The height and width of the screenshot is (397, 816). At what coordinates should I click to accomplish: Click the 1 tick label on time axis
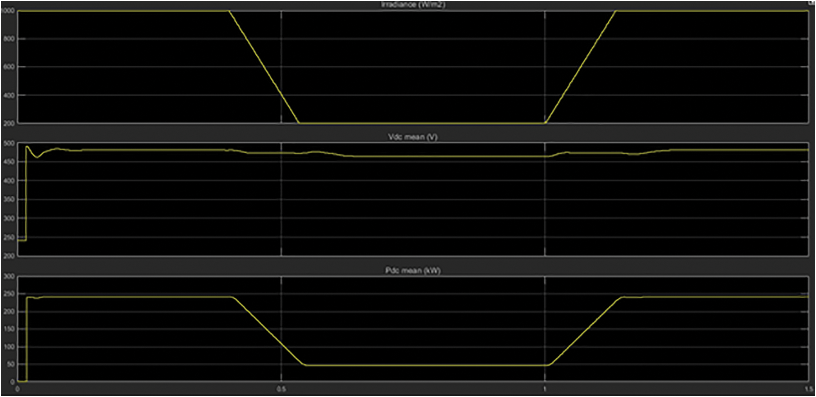coord(544,389)
